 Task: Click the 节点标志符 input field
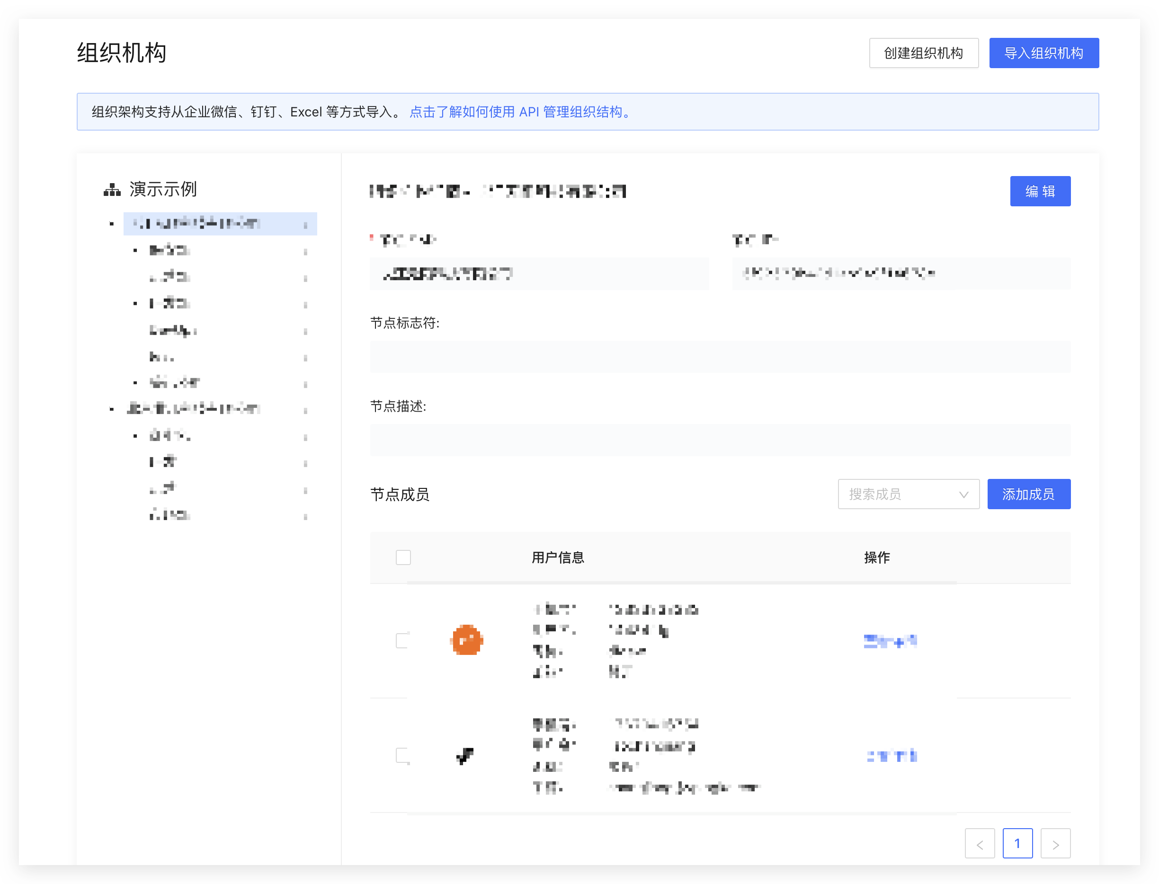(x=720, y=357)
